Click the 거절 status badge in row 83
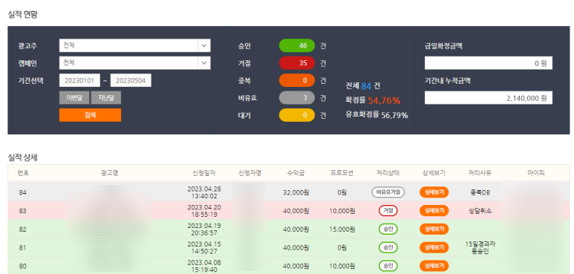This screenshot has width=574, height=274. click(388, 211)
